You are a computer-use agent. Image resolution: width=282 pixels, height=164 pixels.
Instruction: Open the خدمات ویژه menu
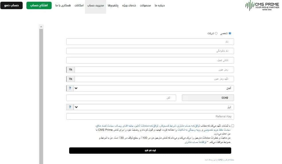(129, 5)
